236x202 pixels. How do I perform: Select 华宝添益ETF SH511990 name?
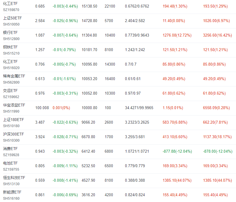coord(14,105)
